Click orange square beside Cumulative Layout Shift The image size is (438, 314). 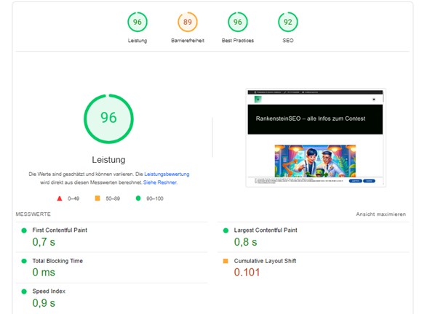225,261
